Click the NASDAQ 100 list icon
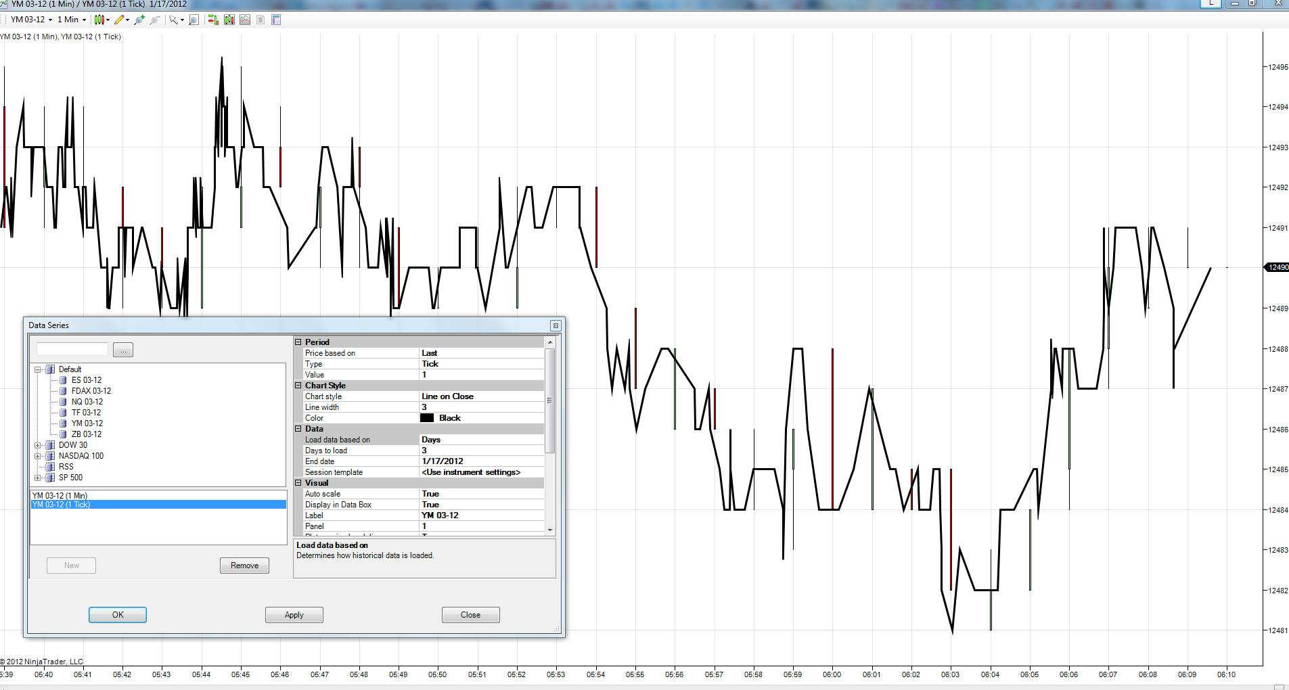The width and height of the screenshot is (1289, 690). click(50, 456)
